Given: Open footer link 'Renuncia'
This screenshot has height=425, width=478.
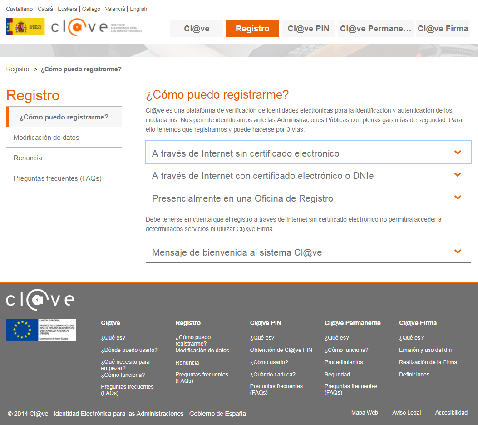Looking at the screenshot, I should (187, 363).
